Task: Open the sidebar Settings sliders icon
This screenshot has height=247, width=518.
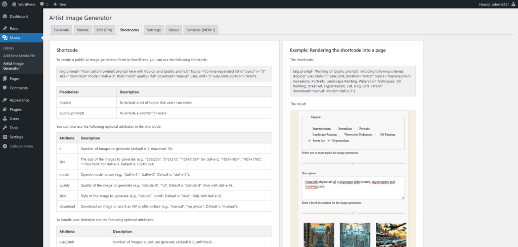Action: (5, 137)
